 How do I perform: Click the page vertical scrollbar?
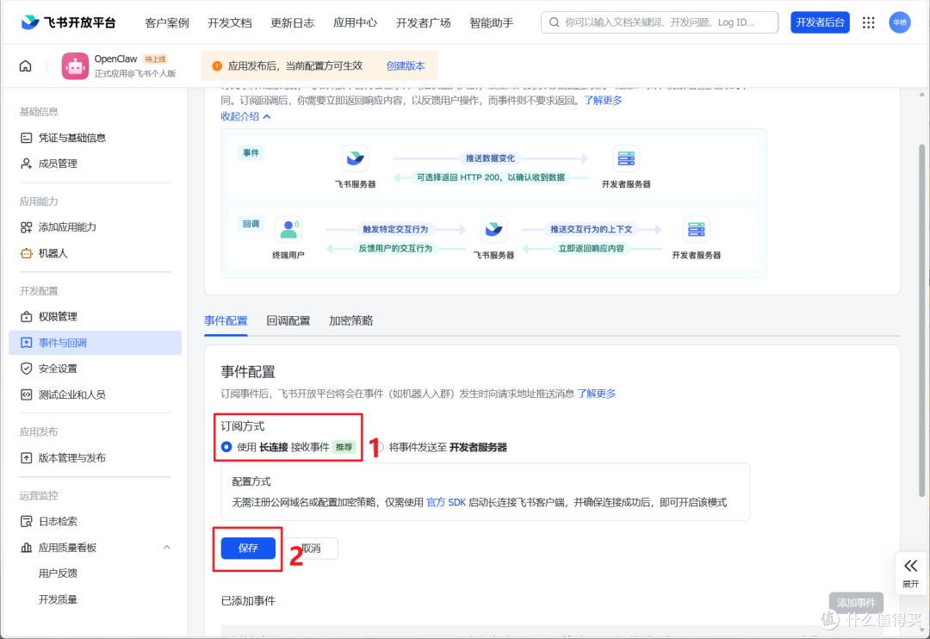(x=921, y=319)
